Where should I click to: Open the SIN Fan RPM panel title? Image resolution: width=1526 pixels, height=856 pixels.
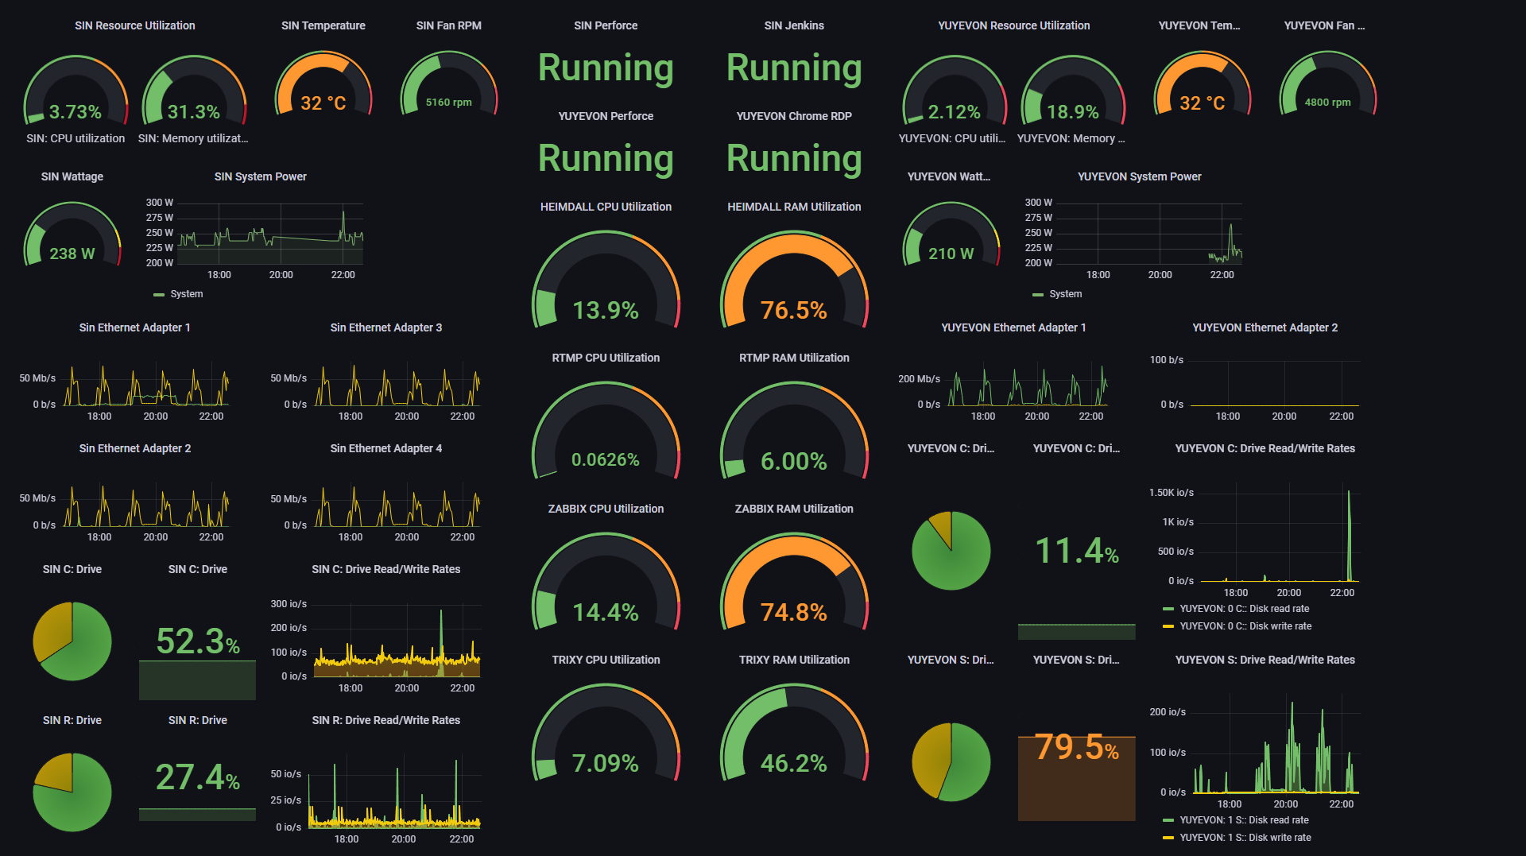click(449, 25)
